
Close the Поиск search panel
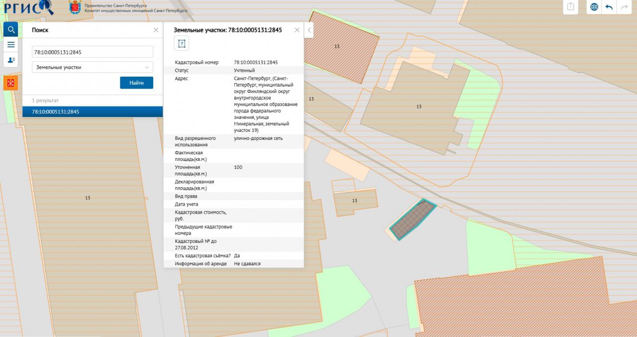pyautogui.click(x=156, y=30)
